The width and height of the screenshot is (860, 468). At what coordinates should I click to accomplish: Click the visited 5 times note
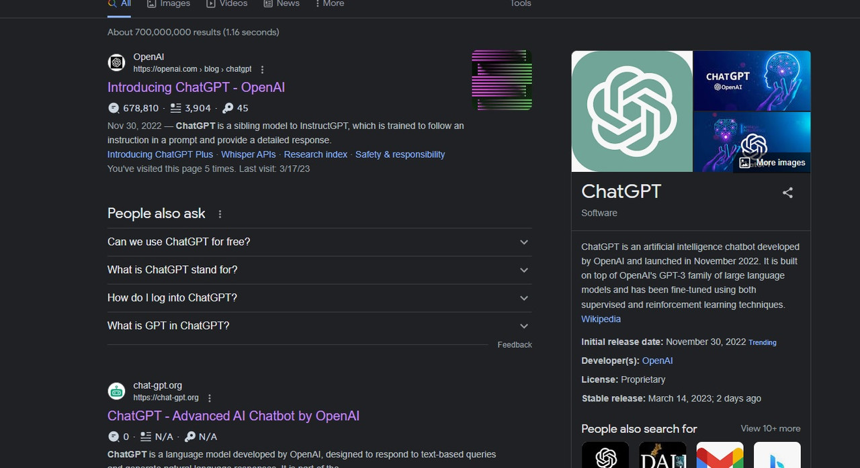(x=208, y=169)
